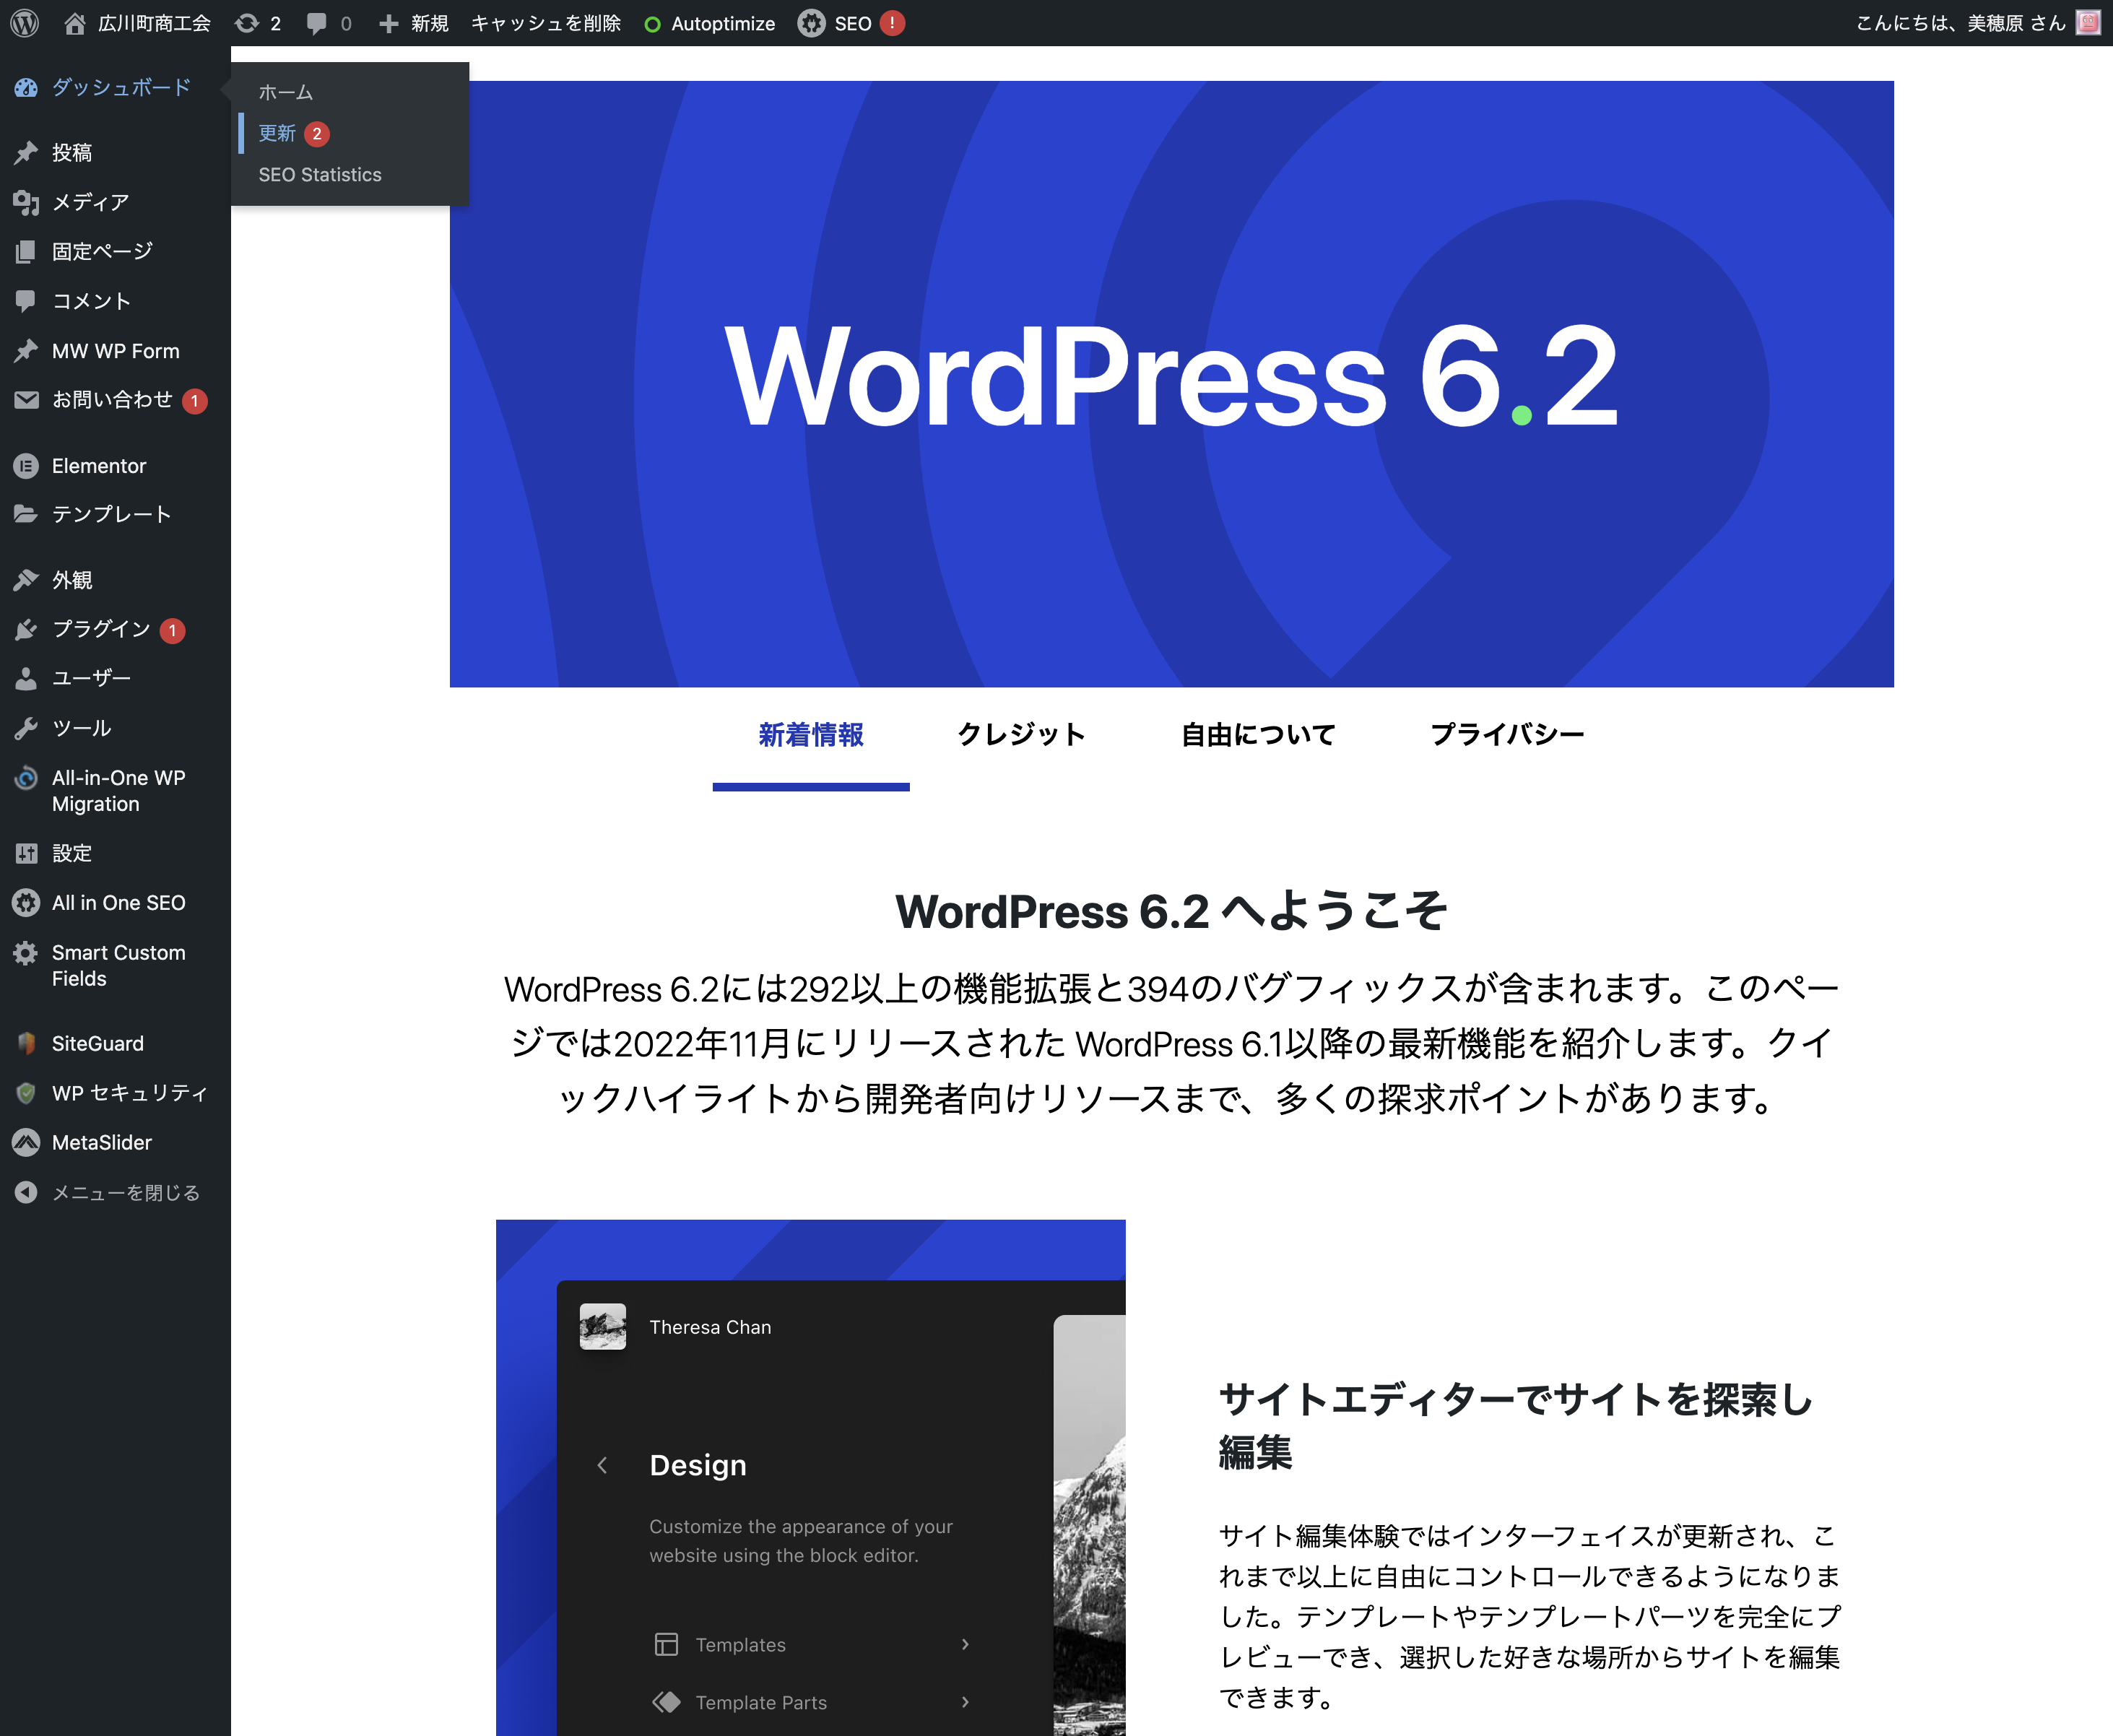This screenshot has height=1736, width=2113.
Task: Switch to the 自由について tab
Action: click(1258, 735)
